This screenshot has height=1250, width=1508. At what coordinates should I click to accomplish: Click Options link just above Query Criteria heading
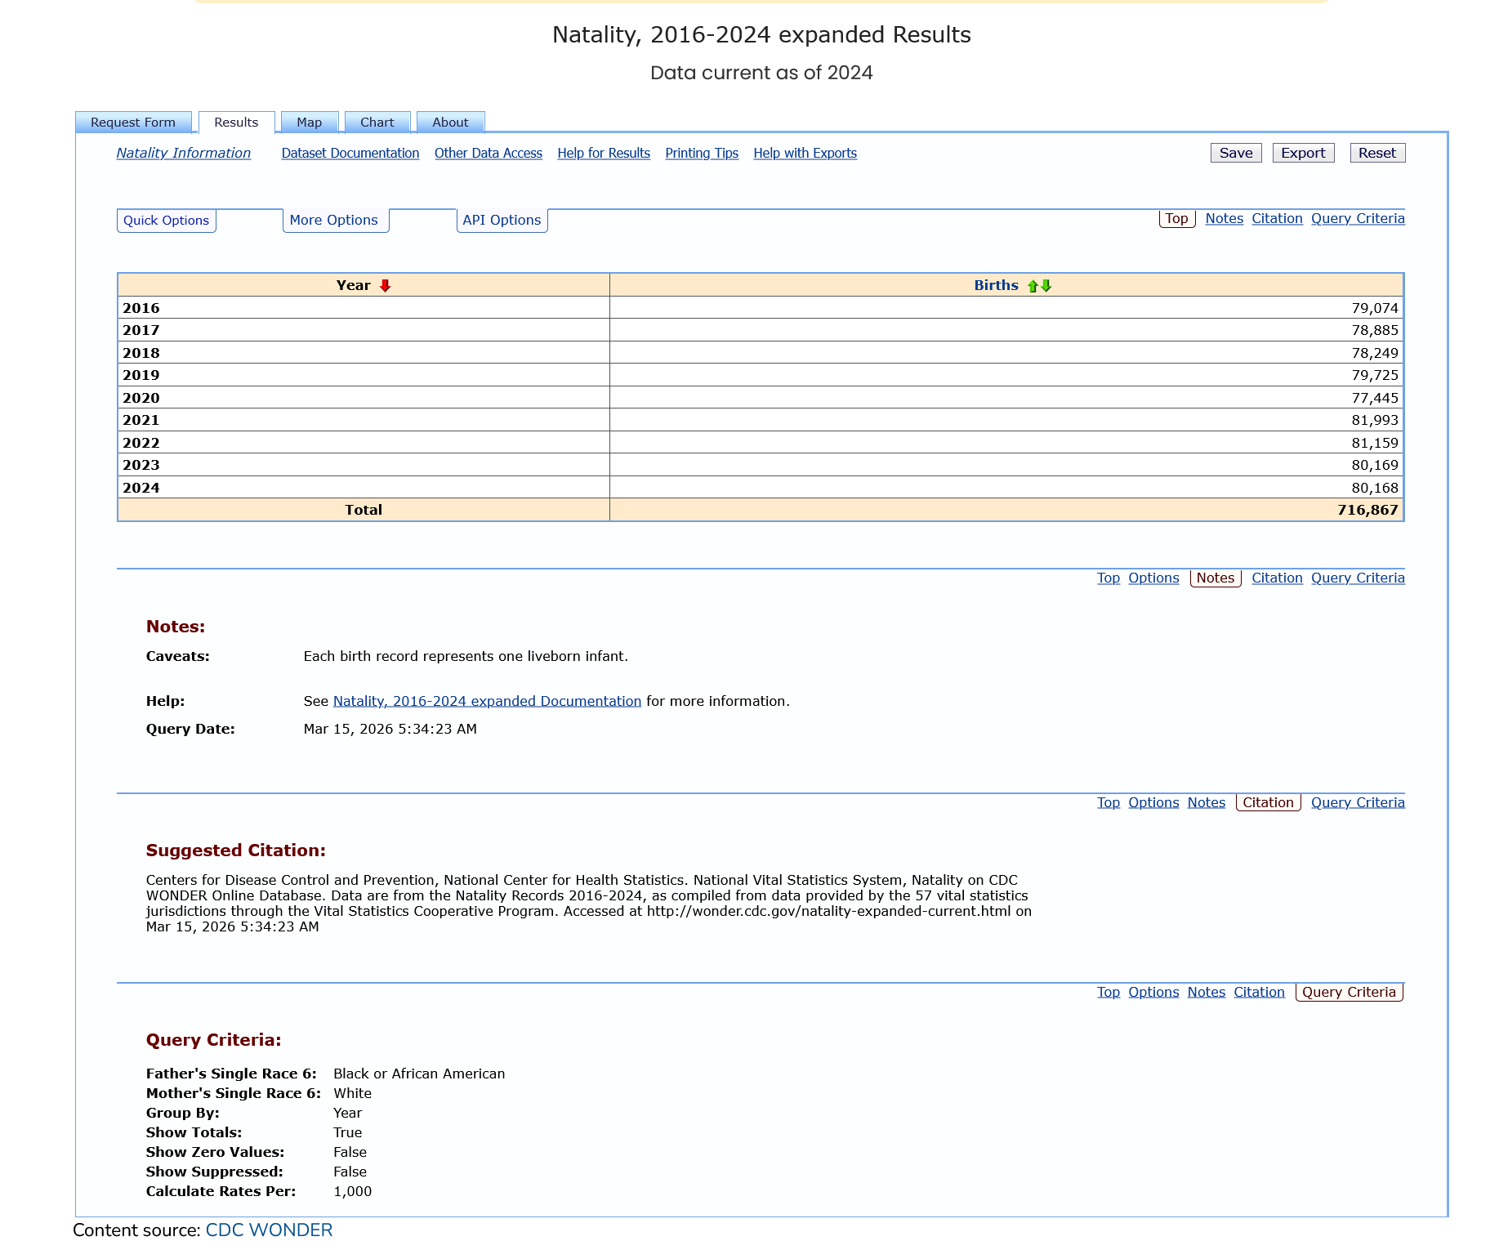[x=1153, y=992]
